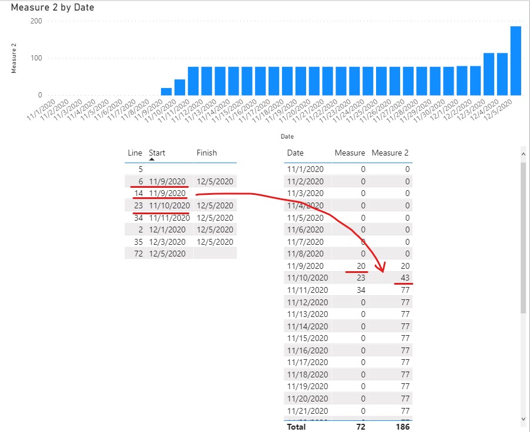Click Date cell 11/2/2020
The width and height of the screenshot is (530, 432).
click(x=305, y=181)
